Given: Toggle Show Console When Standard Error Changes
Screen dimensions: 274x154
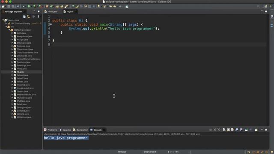Looking at the screenshot, I should (x=241, y=130).
